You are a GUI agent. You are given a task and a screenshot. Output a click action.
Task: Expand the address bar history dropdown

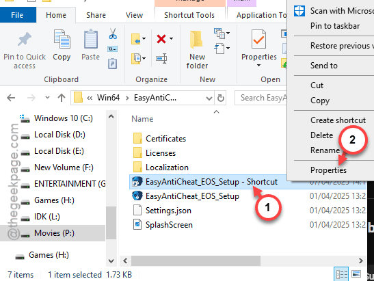[209, 98]
